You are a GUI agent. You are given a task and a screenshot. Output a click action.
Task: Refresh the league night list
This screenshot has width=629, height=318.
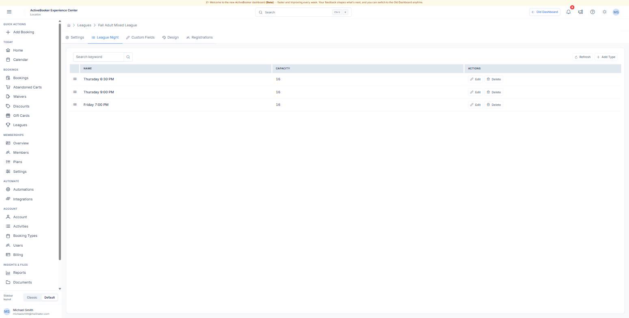(x=583, y=57)
